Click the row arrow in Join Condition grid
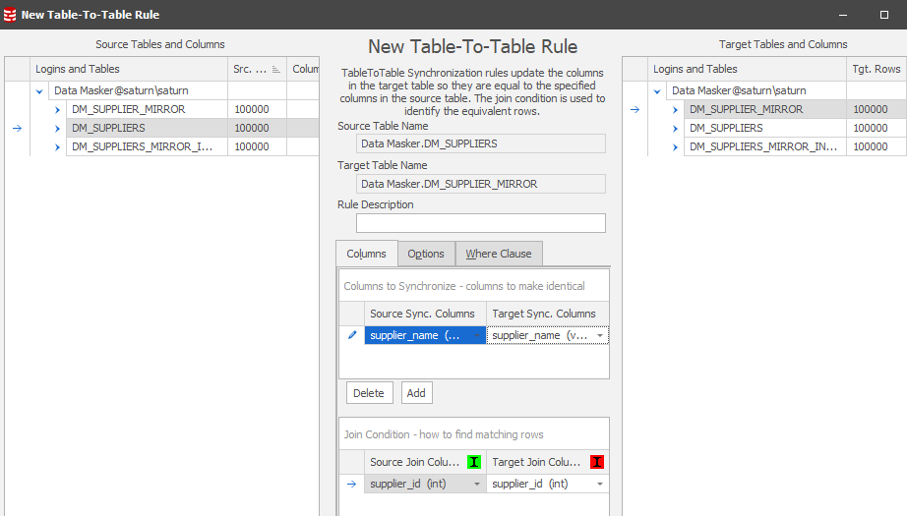 pos(351,484)
